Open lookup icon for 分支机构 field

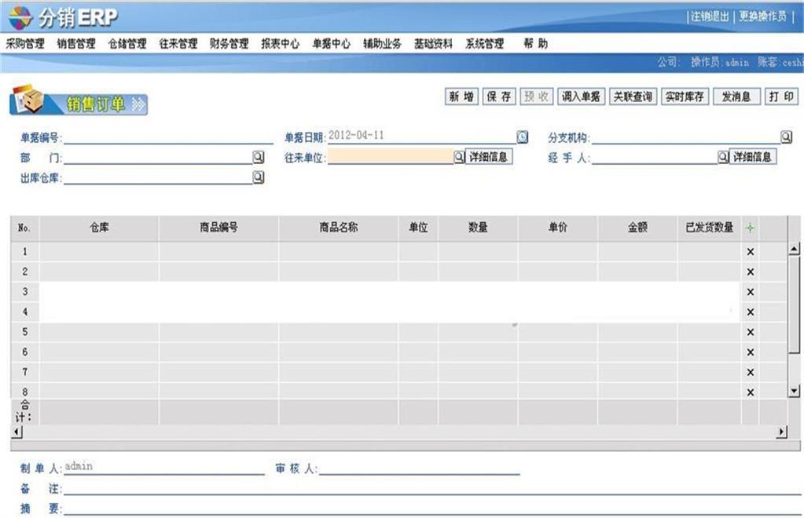[786, 137]
